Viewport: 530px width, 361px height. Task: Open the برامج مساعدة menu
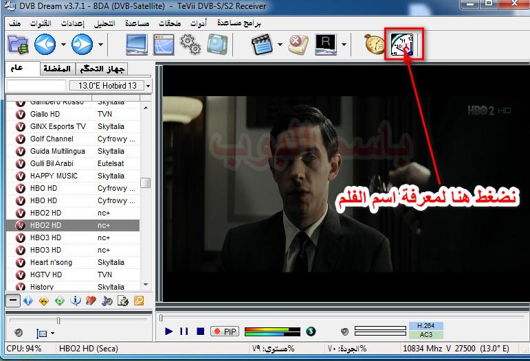coord(239,23)
